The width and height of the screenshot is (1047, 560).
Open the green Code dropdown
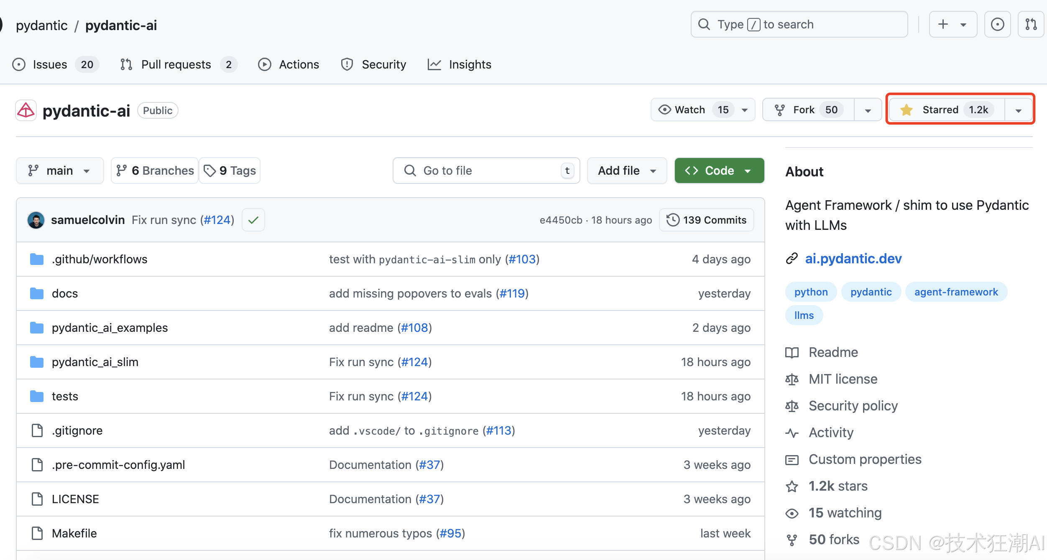[x=719, y=171]
